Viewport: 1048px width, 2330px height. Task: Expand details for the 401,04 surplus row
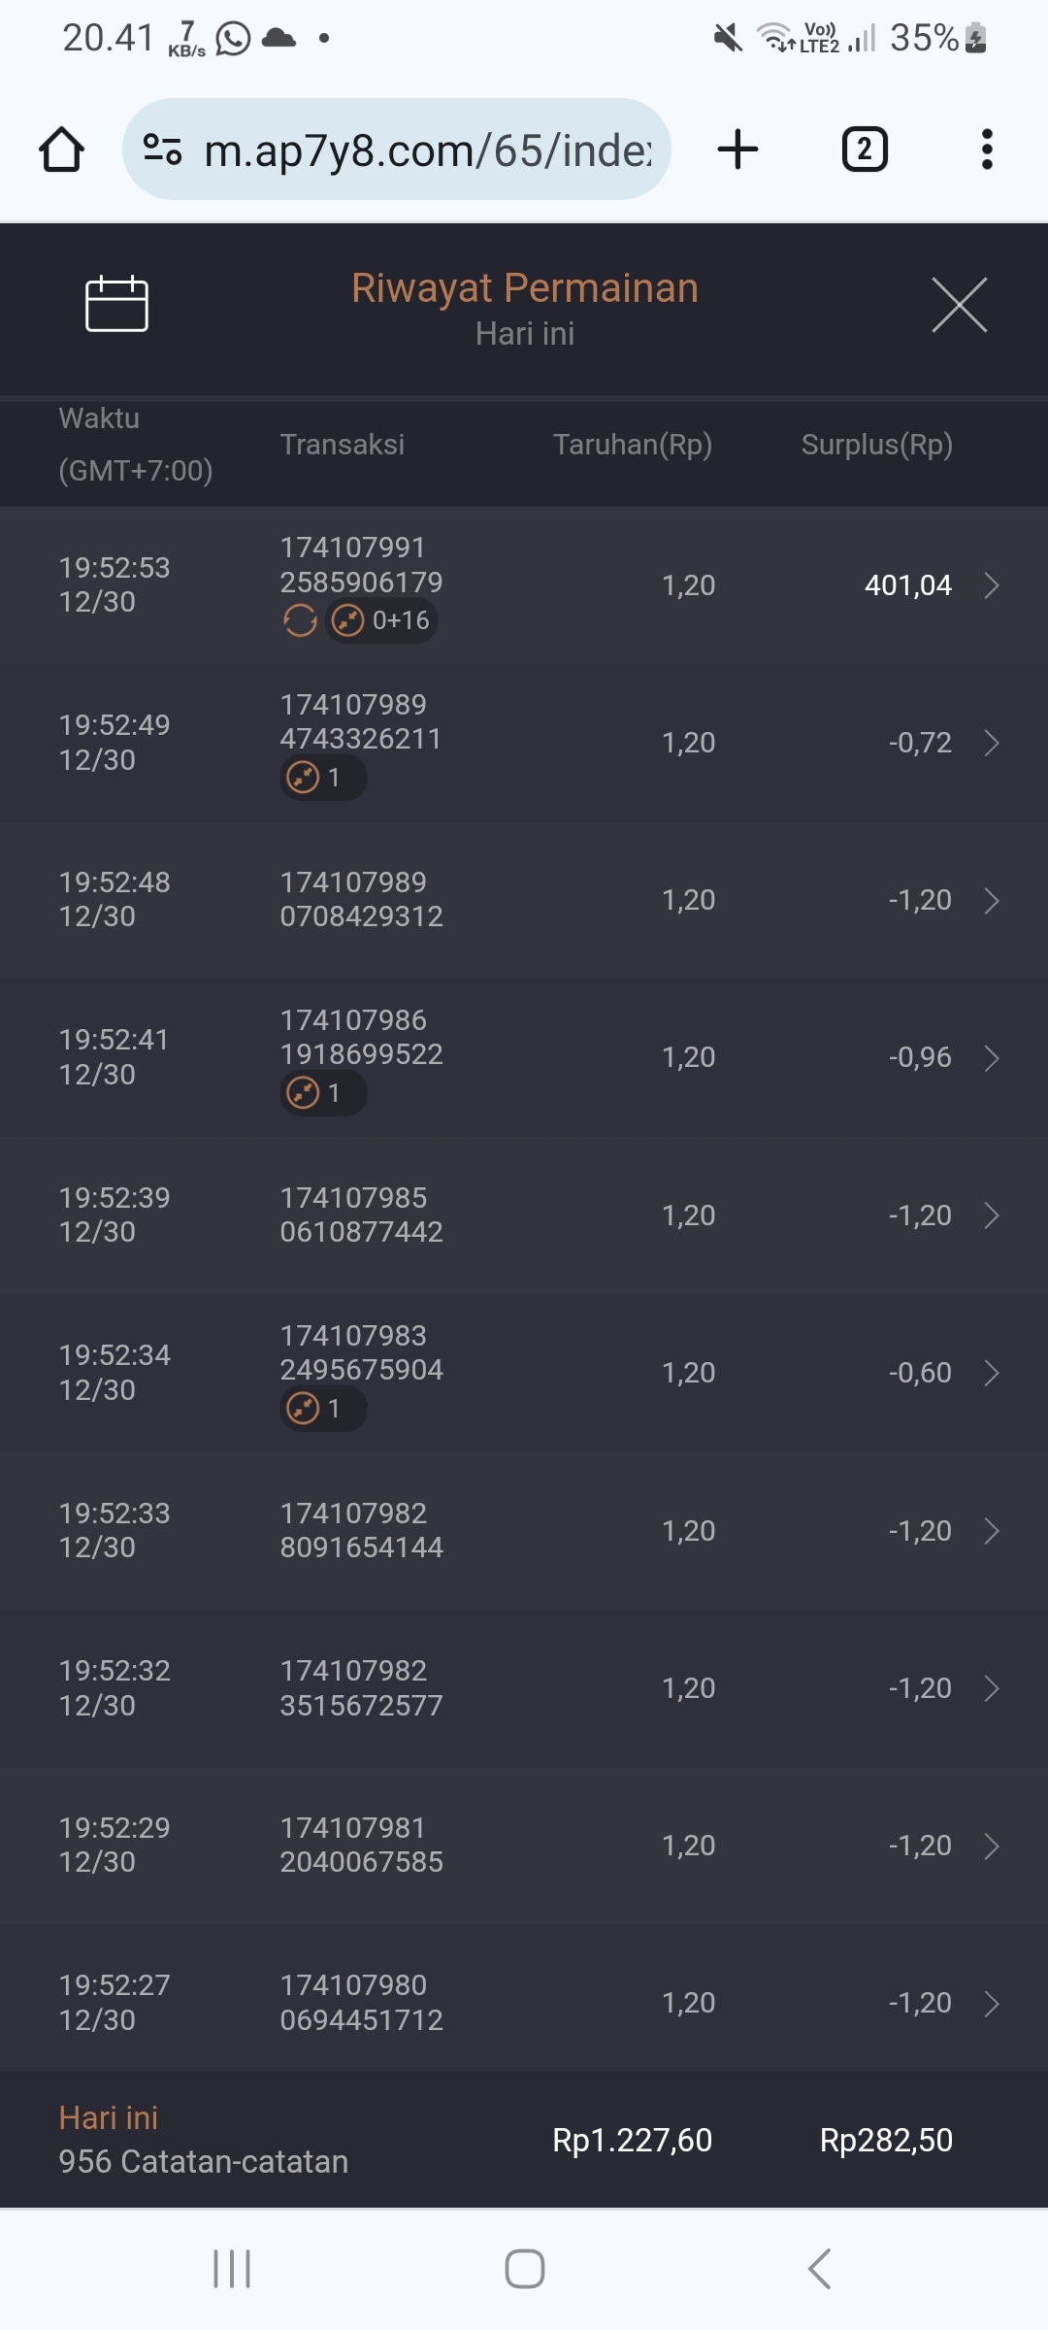[991, 585]
